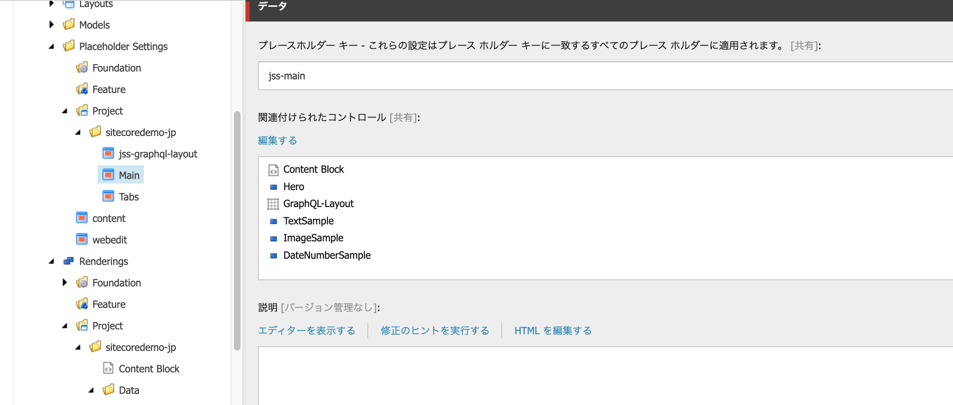Click Hero rendering icon in controls list
This screenshot has width=953, height=405.
(273, 187)
